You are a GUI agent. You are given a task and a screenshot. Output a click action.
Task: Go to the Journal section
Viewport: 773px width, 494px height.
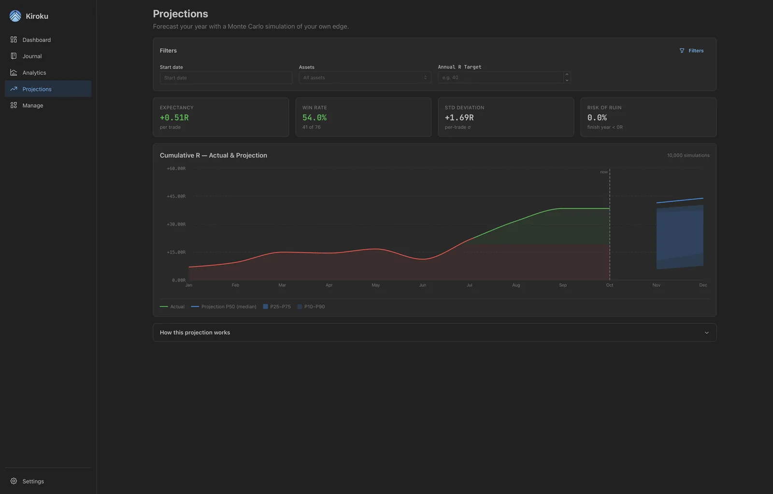(48, 56)
